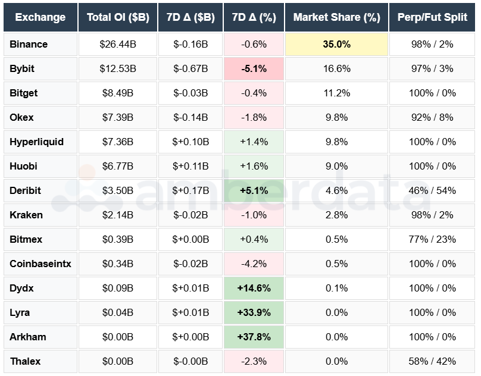This screenshot has width=481, height=376.
Task: Sort by the 7D Δ ($B) header
Action: coord(190,18)
